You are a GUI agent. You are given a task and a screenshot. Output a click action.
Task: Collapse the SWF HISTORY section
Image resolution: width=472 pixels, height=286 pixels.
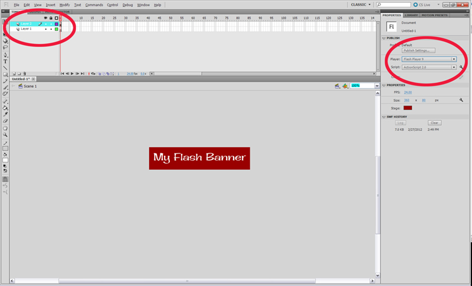tap(384, 117)
